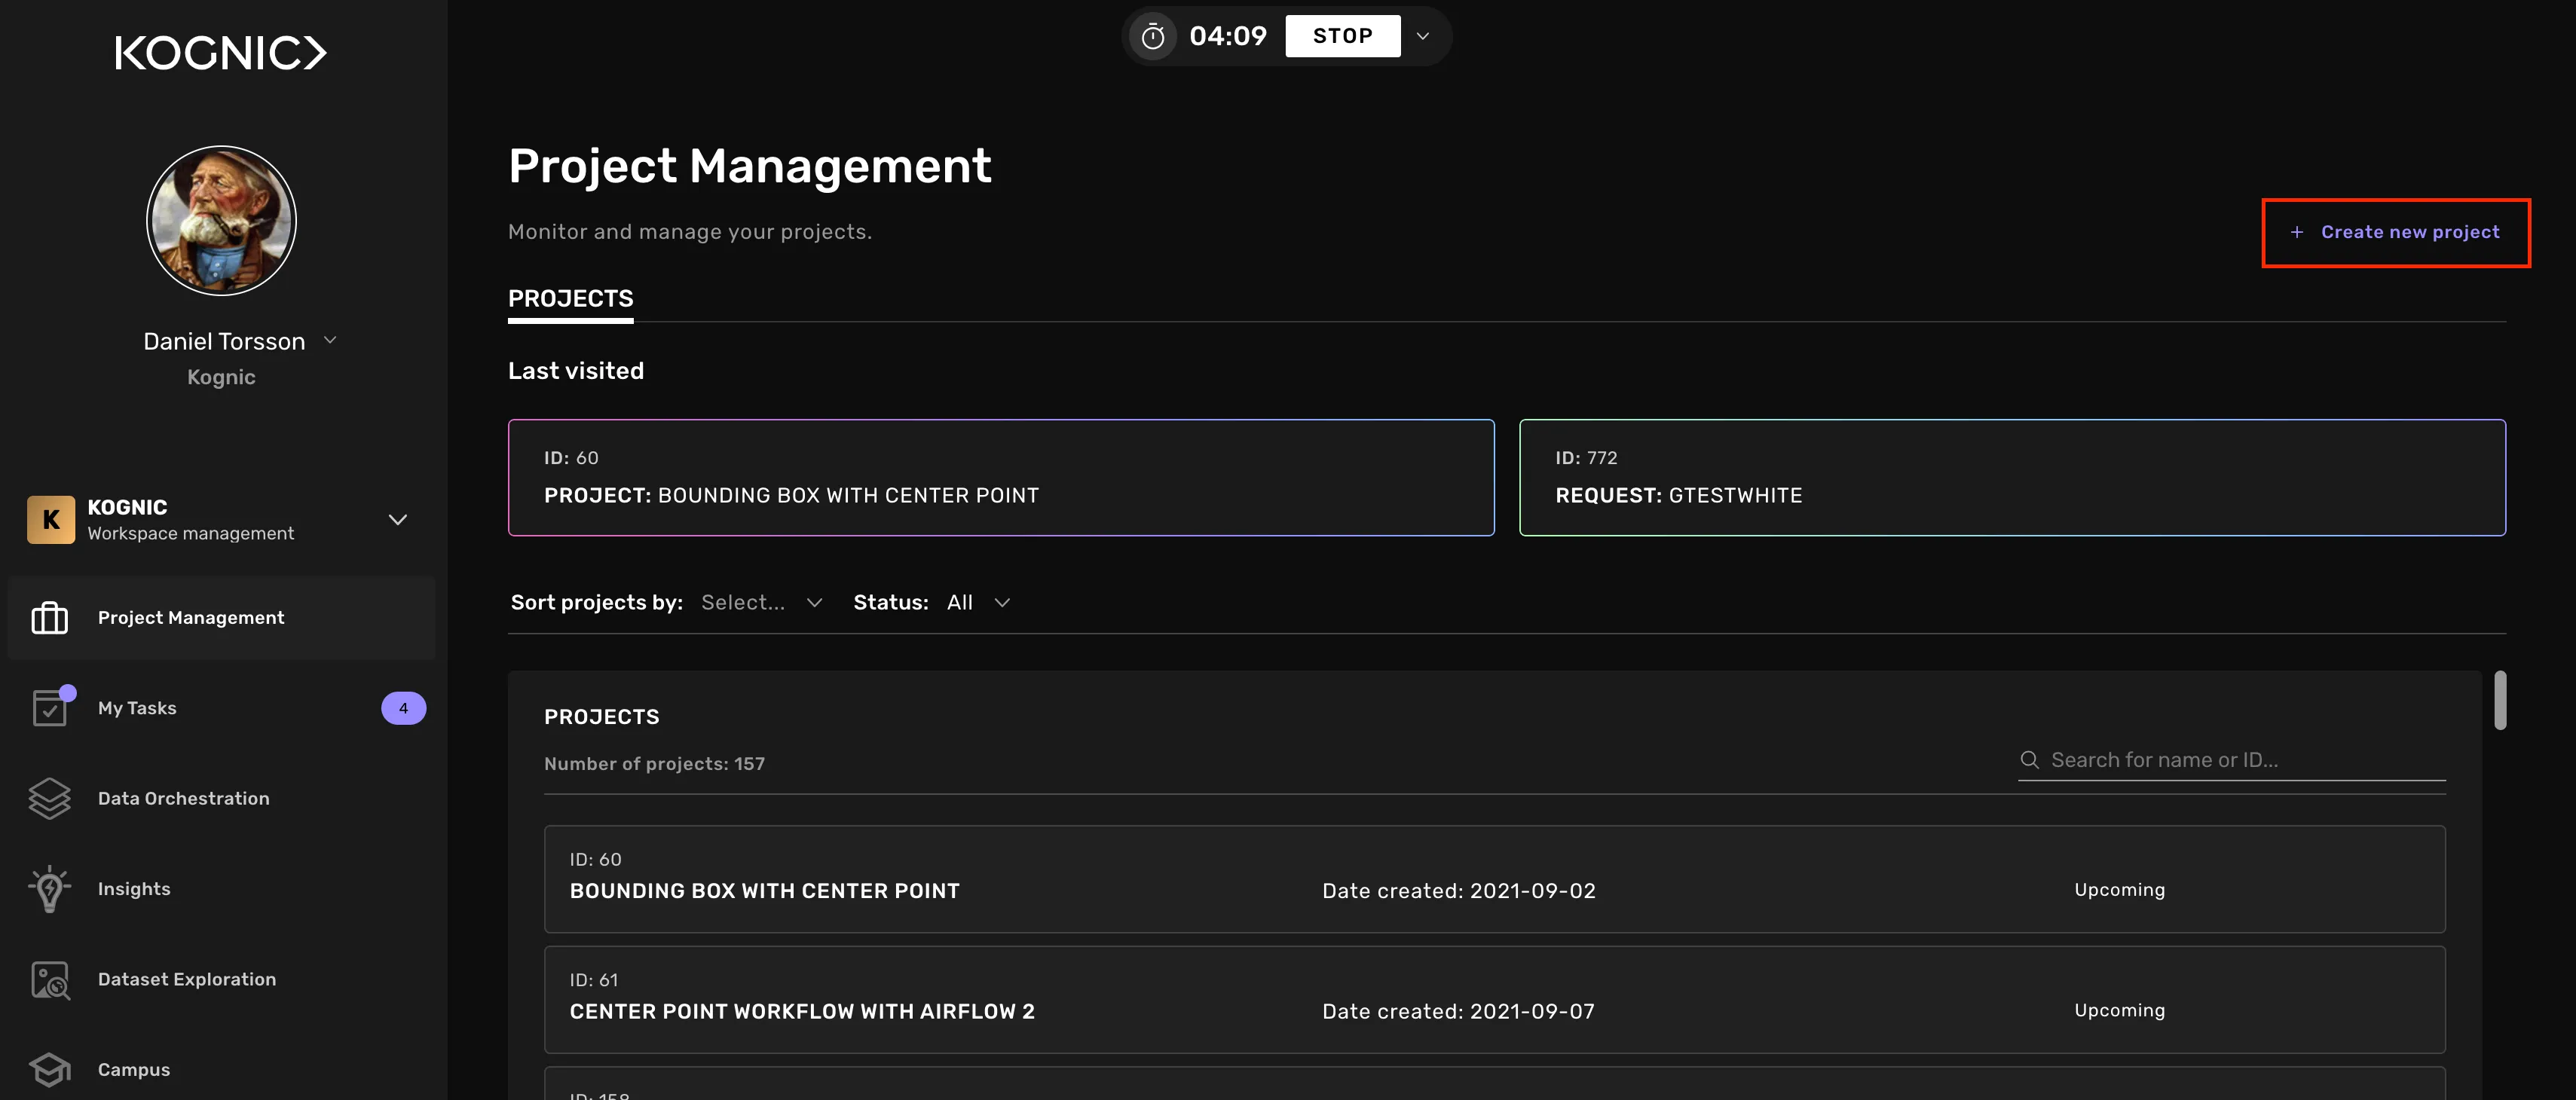Click the Dataset Exploration image-search icon
The width and height of the screenshot is (2576, 1100).
coord(50,980)
